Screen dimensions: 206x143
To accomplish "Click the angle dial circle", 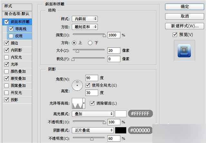I will coord(77,85).
